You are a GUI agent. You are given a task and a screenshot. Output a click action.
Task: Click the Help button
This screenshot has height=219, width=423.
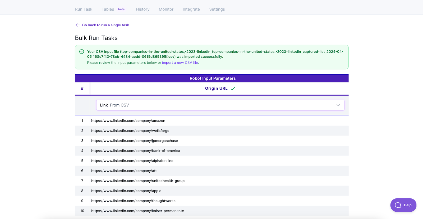coord(403,205)
